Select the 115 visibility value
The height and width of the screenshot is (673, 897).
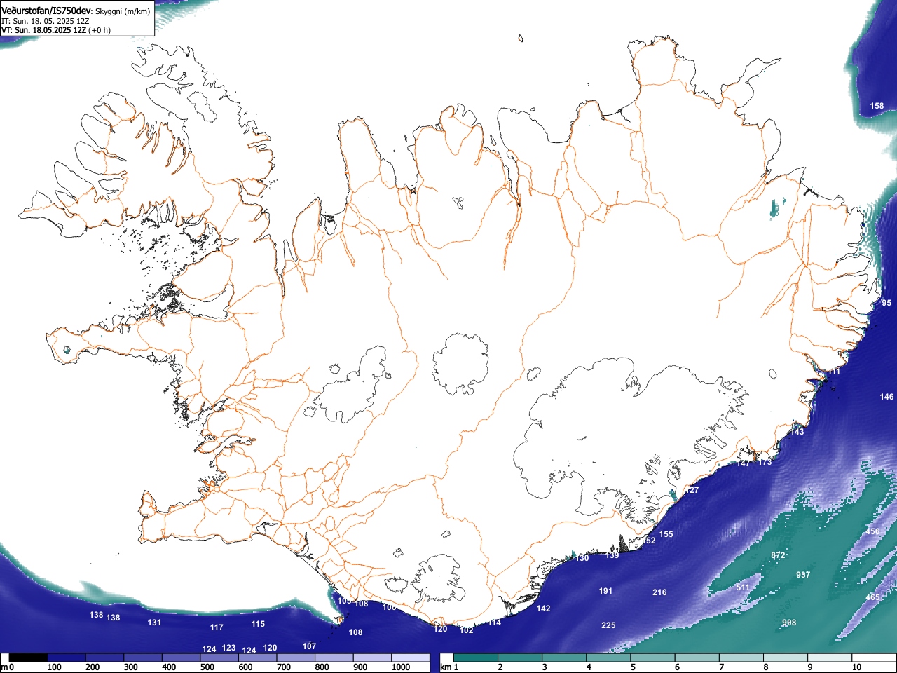258,624
